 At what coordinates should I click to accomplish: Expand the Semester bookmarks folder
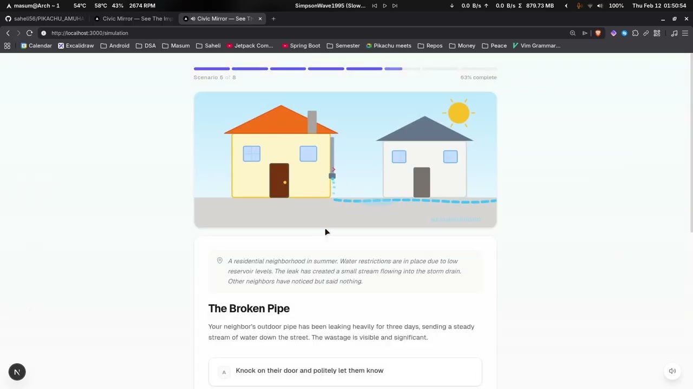tap(343, 46)
